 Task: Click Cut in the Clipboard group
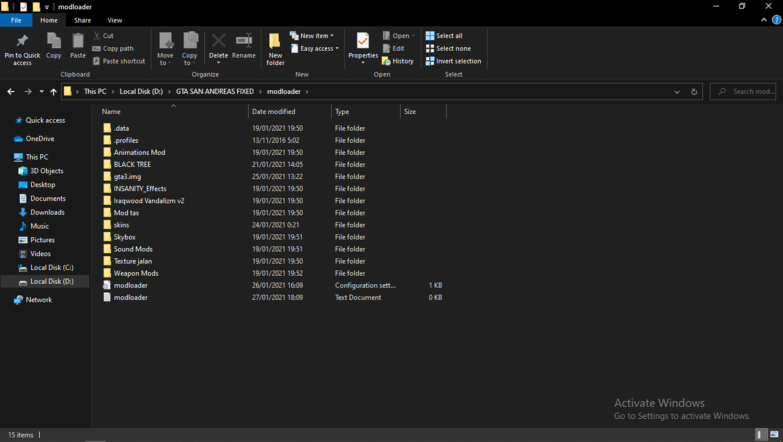point(103,35)
